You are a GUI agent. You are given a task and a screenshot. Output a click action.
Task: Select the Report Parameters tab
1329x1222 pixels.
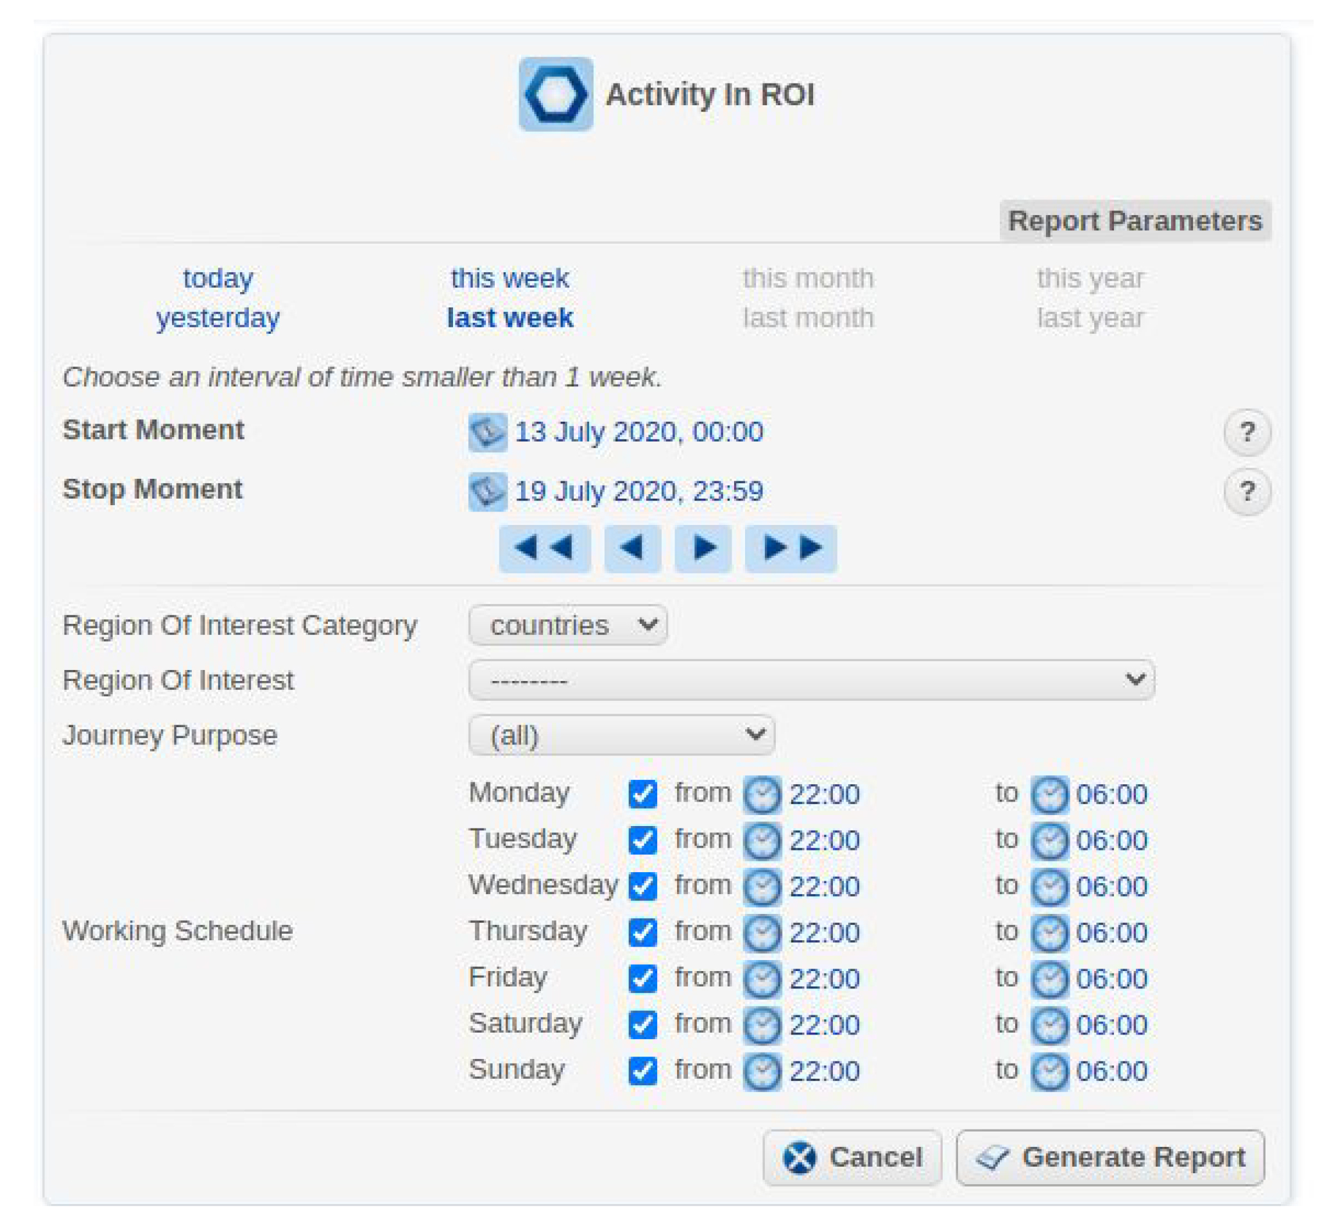pyautogui.click(x=1135, y=221)
